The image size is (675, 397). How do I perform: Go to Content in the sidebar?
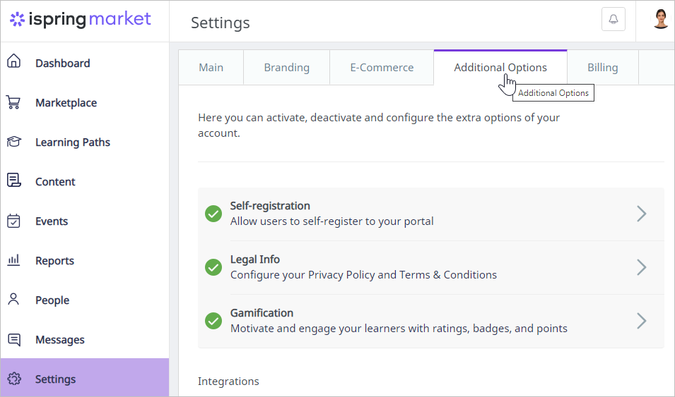coord(55,181)
